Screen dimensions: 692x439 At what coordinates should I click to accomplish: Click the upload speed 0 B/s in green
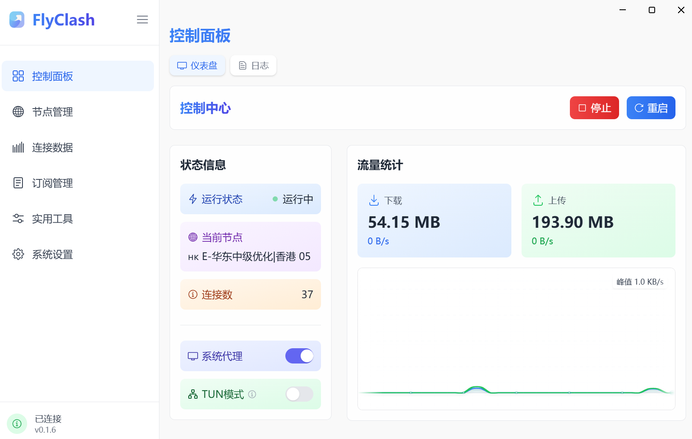point(542,241)
